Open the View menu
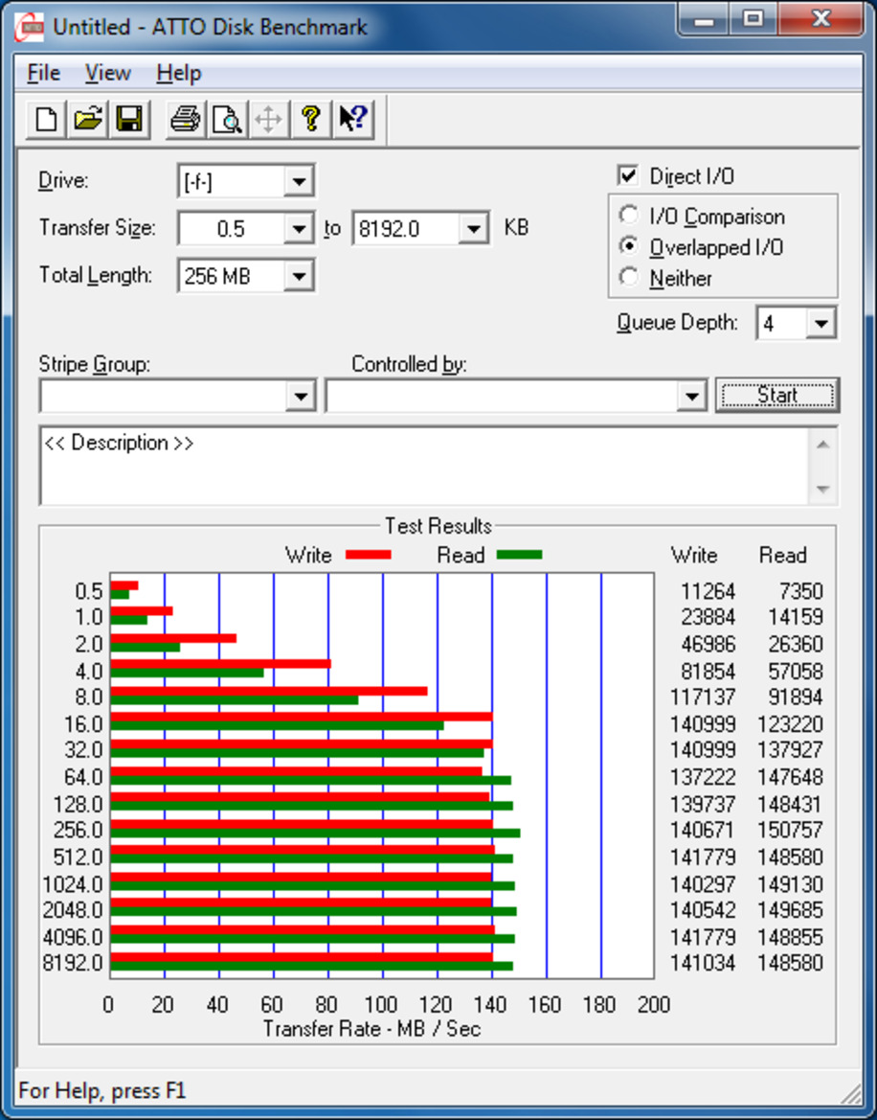 108,73
